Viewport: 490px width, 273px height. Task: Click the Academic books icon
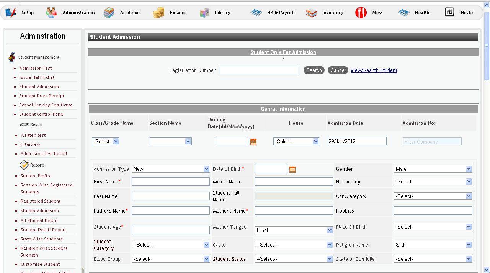coord(109,13)
